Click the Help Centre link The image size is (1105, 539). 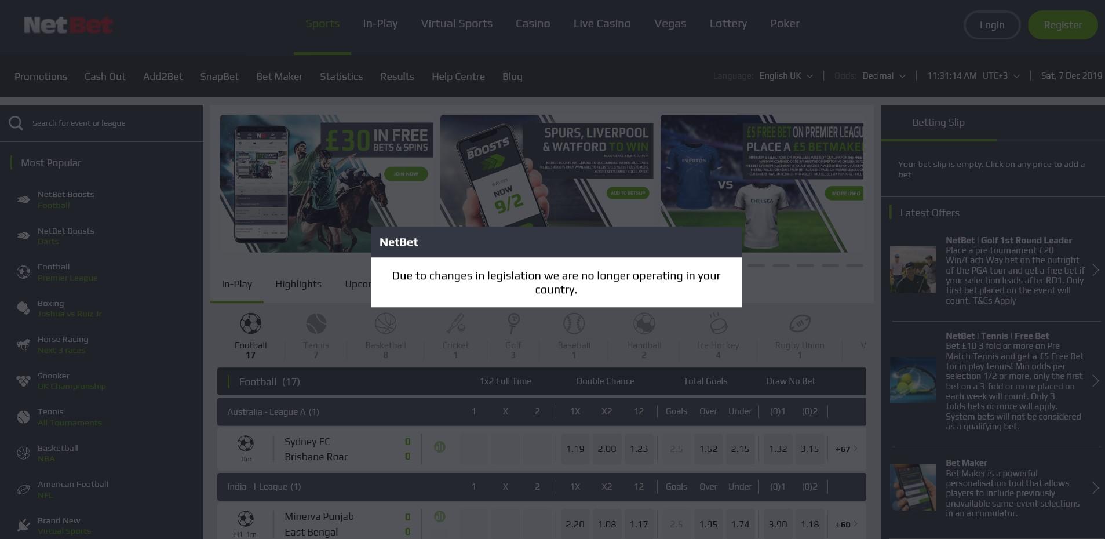[458, 77]
